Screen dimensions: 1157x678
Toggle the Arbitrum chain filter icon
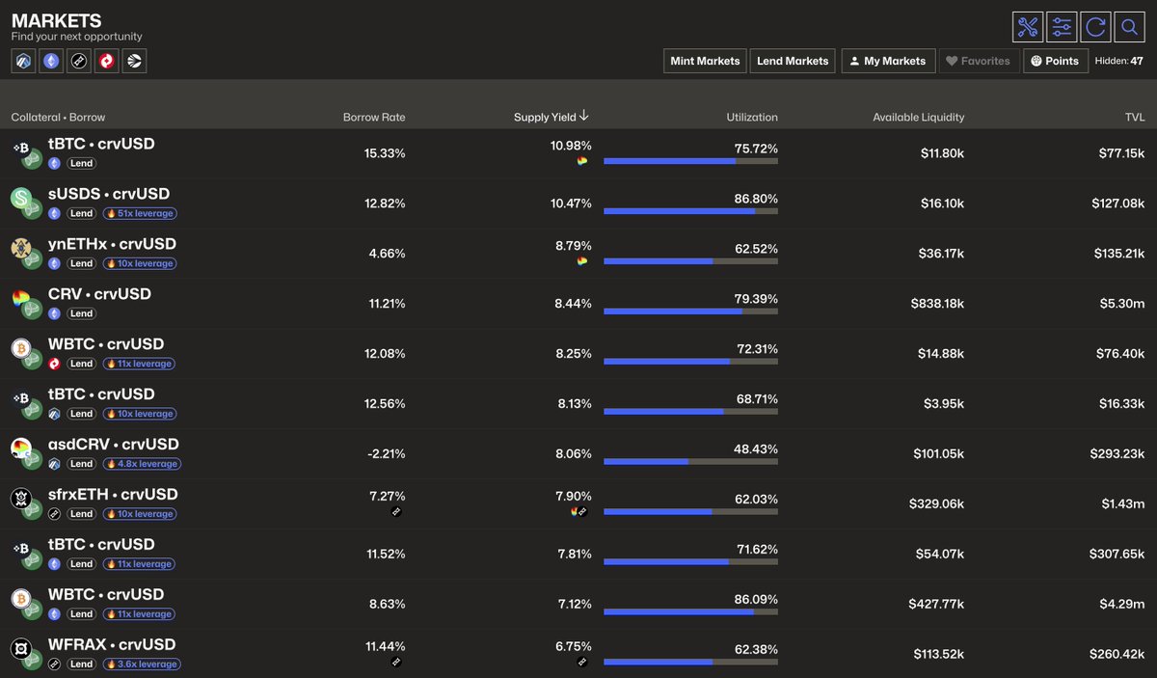[x=23, y=61]
